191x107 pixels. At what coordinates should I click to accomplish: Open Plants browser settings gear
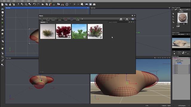pos(132,15)
